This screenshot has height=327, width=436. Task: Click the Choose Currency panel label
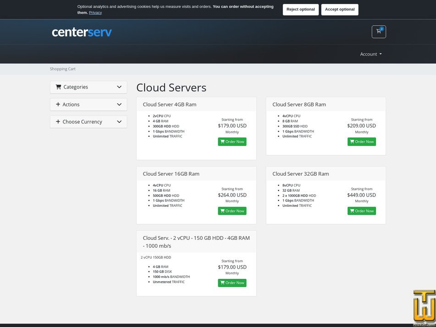pos(83,122)
